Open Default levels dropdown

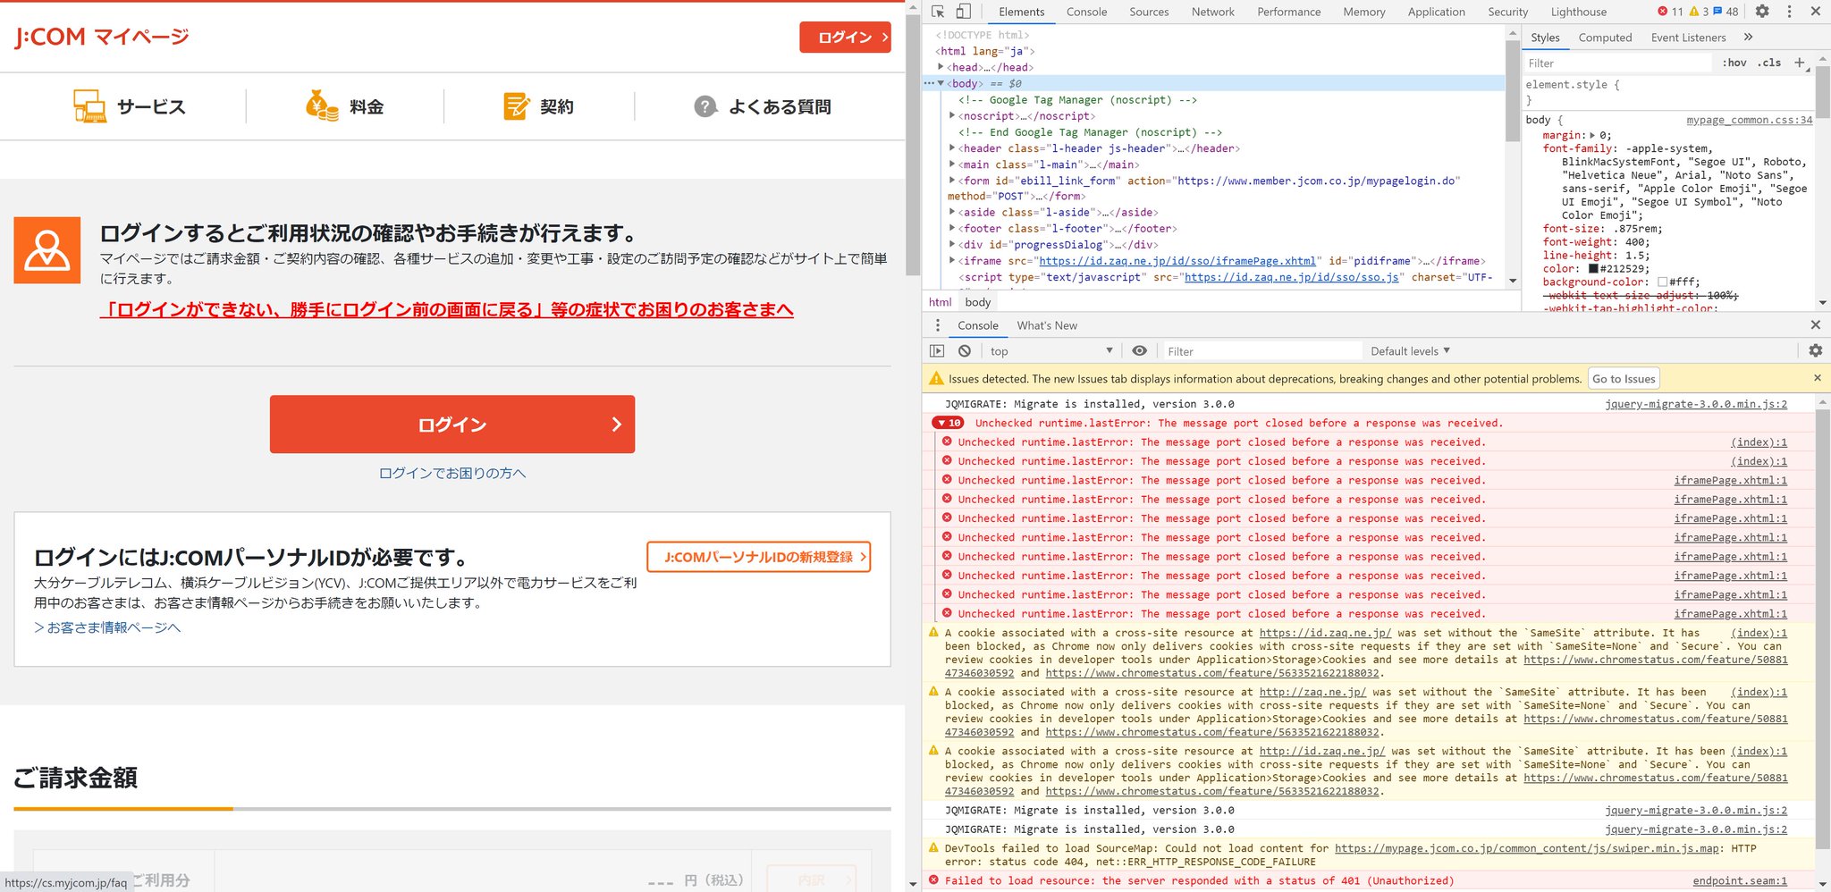(x=1410, y=351)
